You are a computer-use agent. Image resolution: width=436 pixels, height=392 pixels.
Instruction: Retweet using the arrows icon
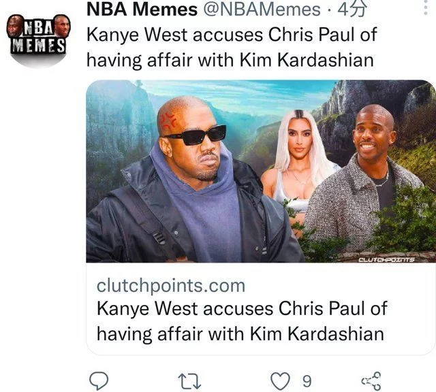pyautogui.click(x=189, y=381)
